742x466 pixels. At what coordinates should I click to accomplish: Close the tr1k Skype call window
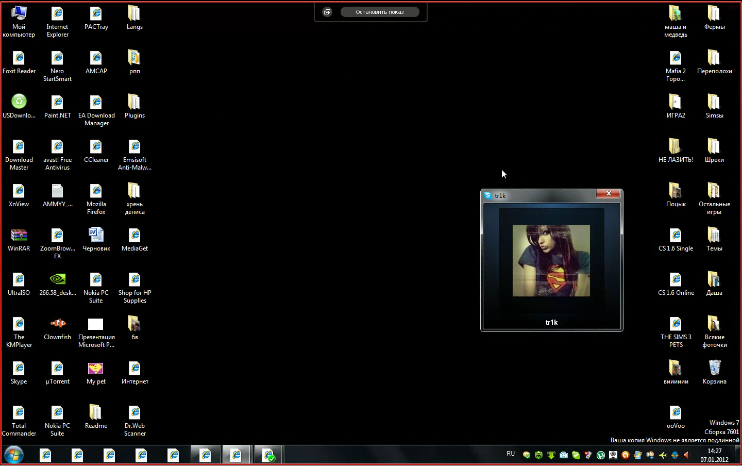coord(609,194)
